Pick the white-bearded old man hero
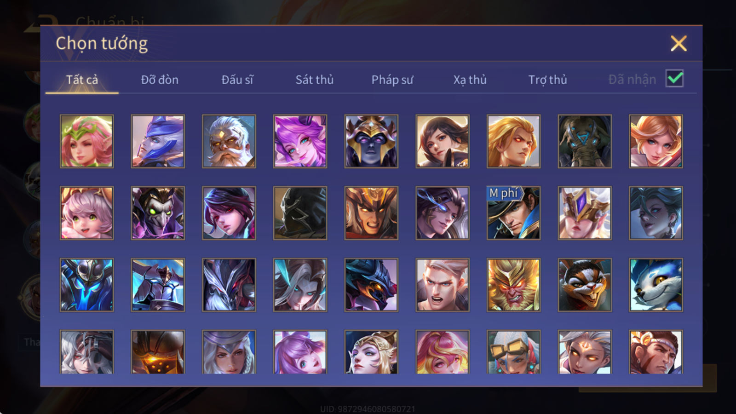Screen dimensions: 736x414 (x=229, y=141)
